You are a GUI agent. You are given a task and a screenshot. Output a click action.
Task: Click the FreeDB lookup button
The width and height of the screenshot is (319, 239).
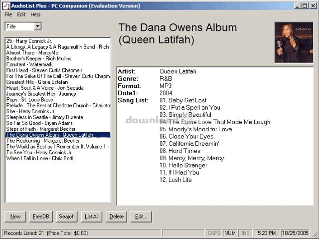point(41,217)
